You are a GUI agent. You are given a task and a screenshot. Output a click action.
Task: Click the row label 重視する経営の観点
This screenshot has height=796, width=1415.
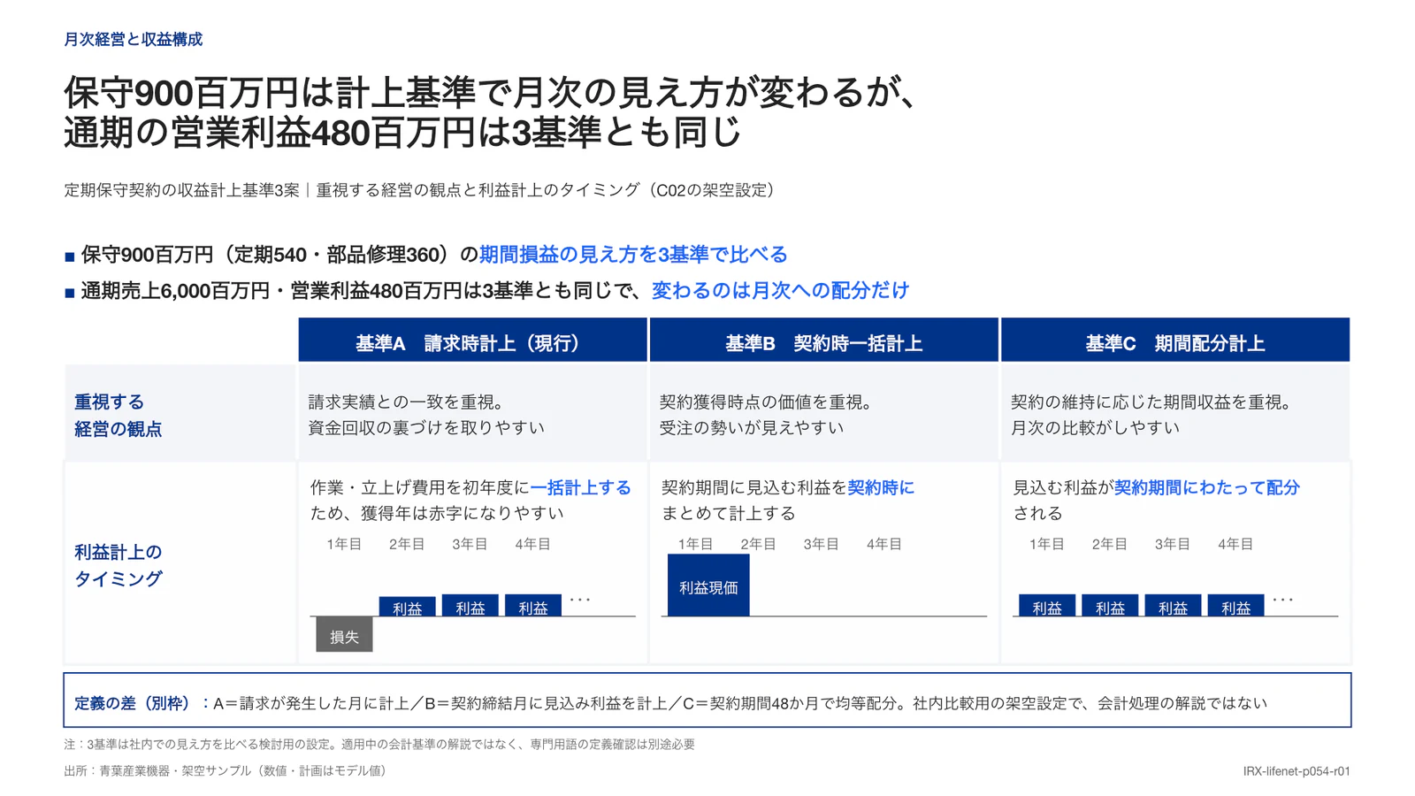tap(119, 416)
